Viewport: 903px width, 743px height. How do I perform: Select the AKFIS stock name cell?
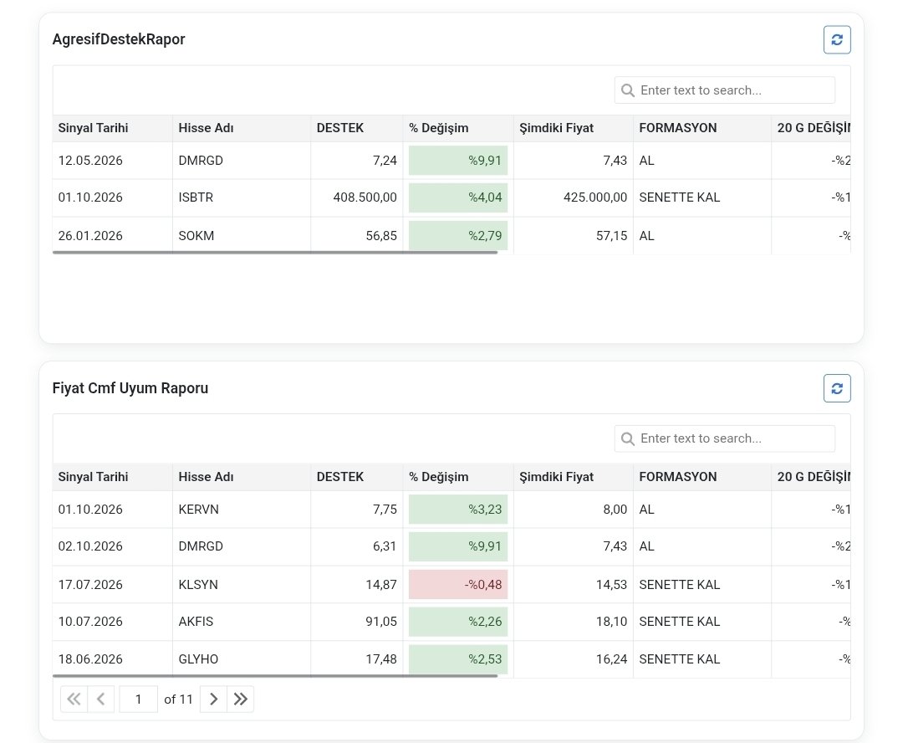tap(242, 622)
